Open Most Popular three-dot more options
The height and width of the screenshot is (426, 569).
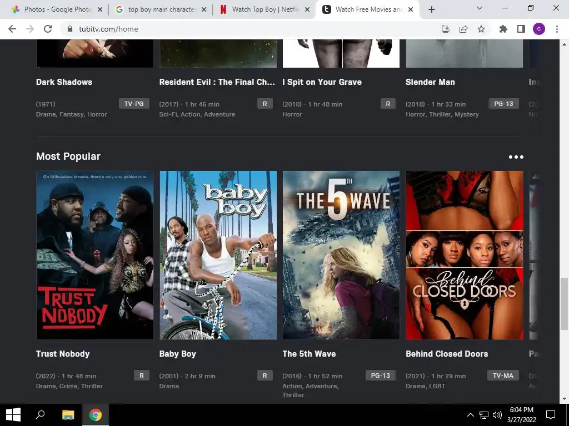click(516, 157)
